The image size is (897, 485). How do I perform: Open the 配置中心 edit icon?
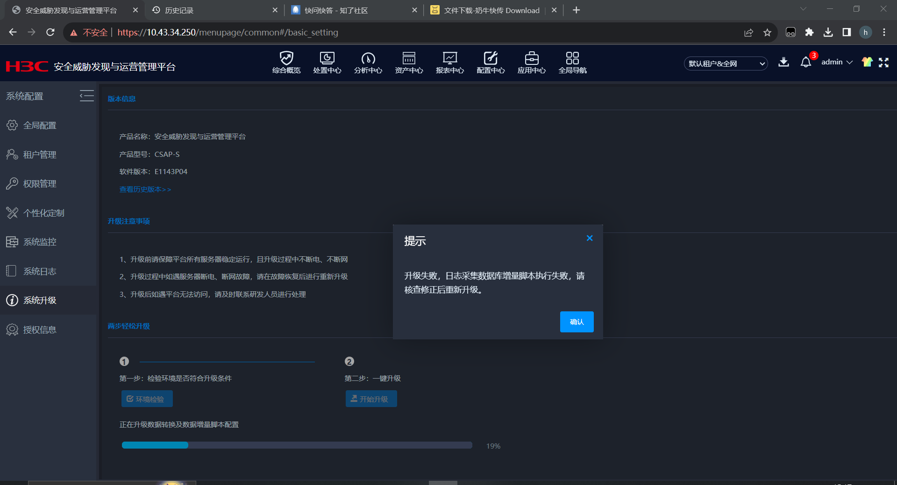[x=491, y=59]
